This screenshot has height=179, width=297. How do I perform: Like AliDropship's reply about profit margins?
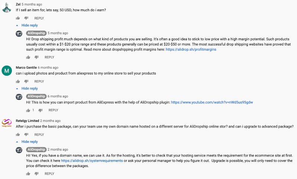click(x=28, y=57)
